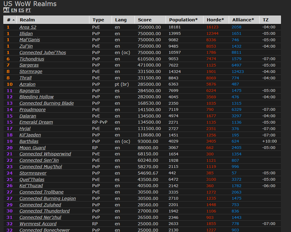Sort table by Type column header
The width and height of the screenshot is (291, 232).
[x=101, y=20]
